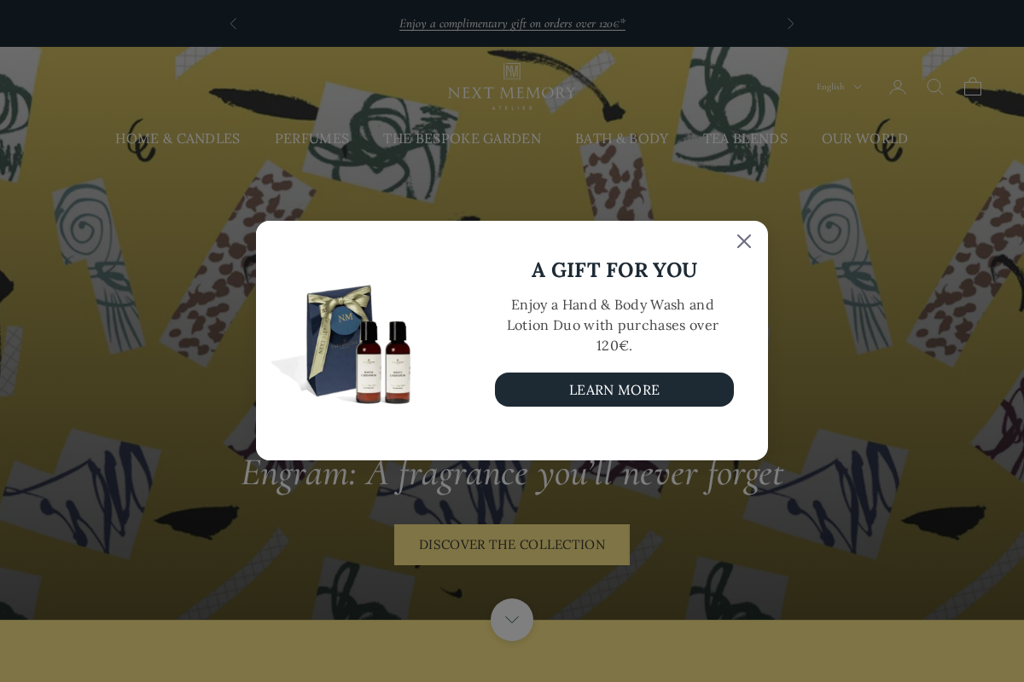The height and width of the screenshot is (682, 1024).
Task: Open the search magnifier icon
Action: pos(935,87)
